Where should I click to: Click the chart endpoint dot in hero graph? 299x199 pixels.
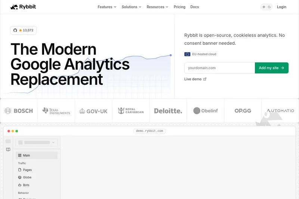(170, 55)
